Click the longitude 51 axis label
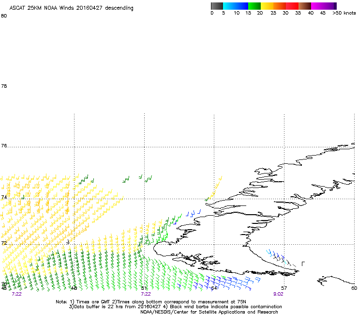 (x=144, y=288)
